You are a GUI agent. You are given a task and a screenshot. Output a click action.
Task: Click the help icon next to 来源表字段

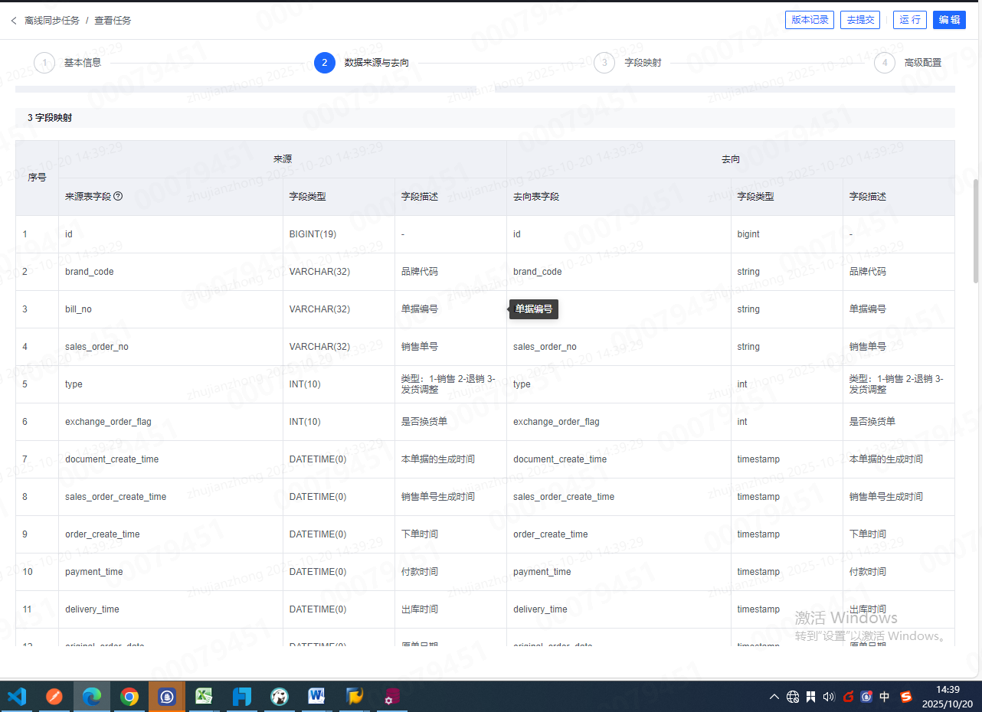pos(118,197)
